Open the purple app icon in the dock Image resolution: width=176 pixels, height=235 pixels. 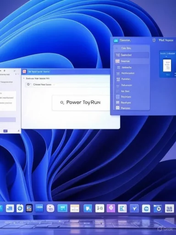coord(111,208)
